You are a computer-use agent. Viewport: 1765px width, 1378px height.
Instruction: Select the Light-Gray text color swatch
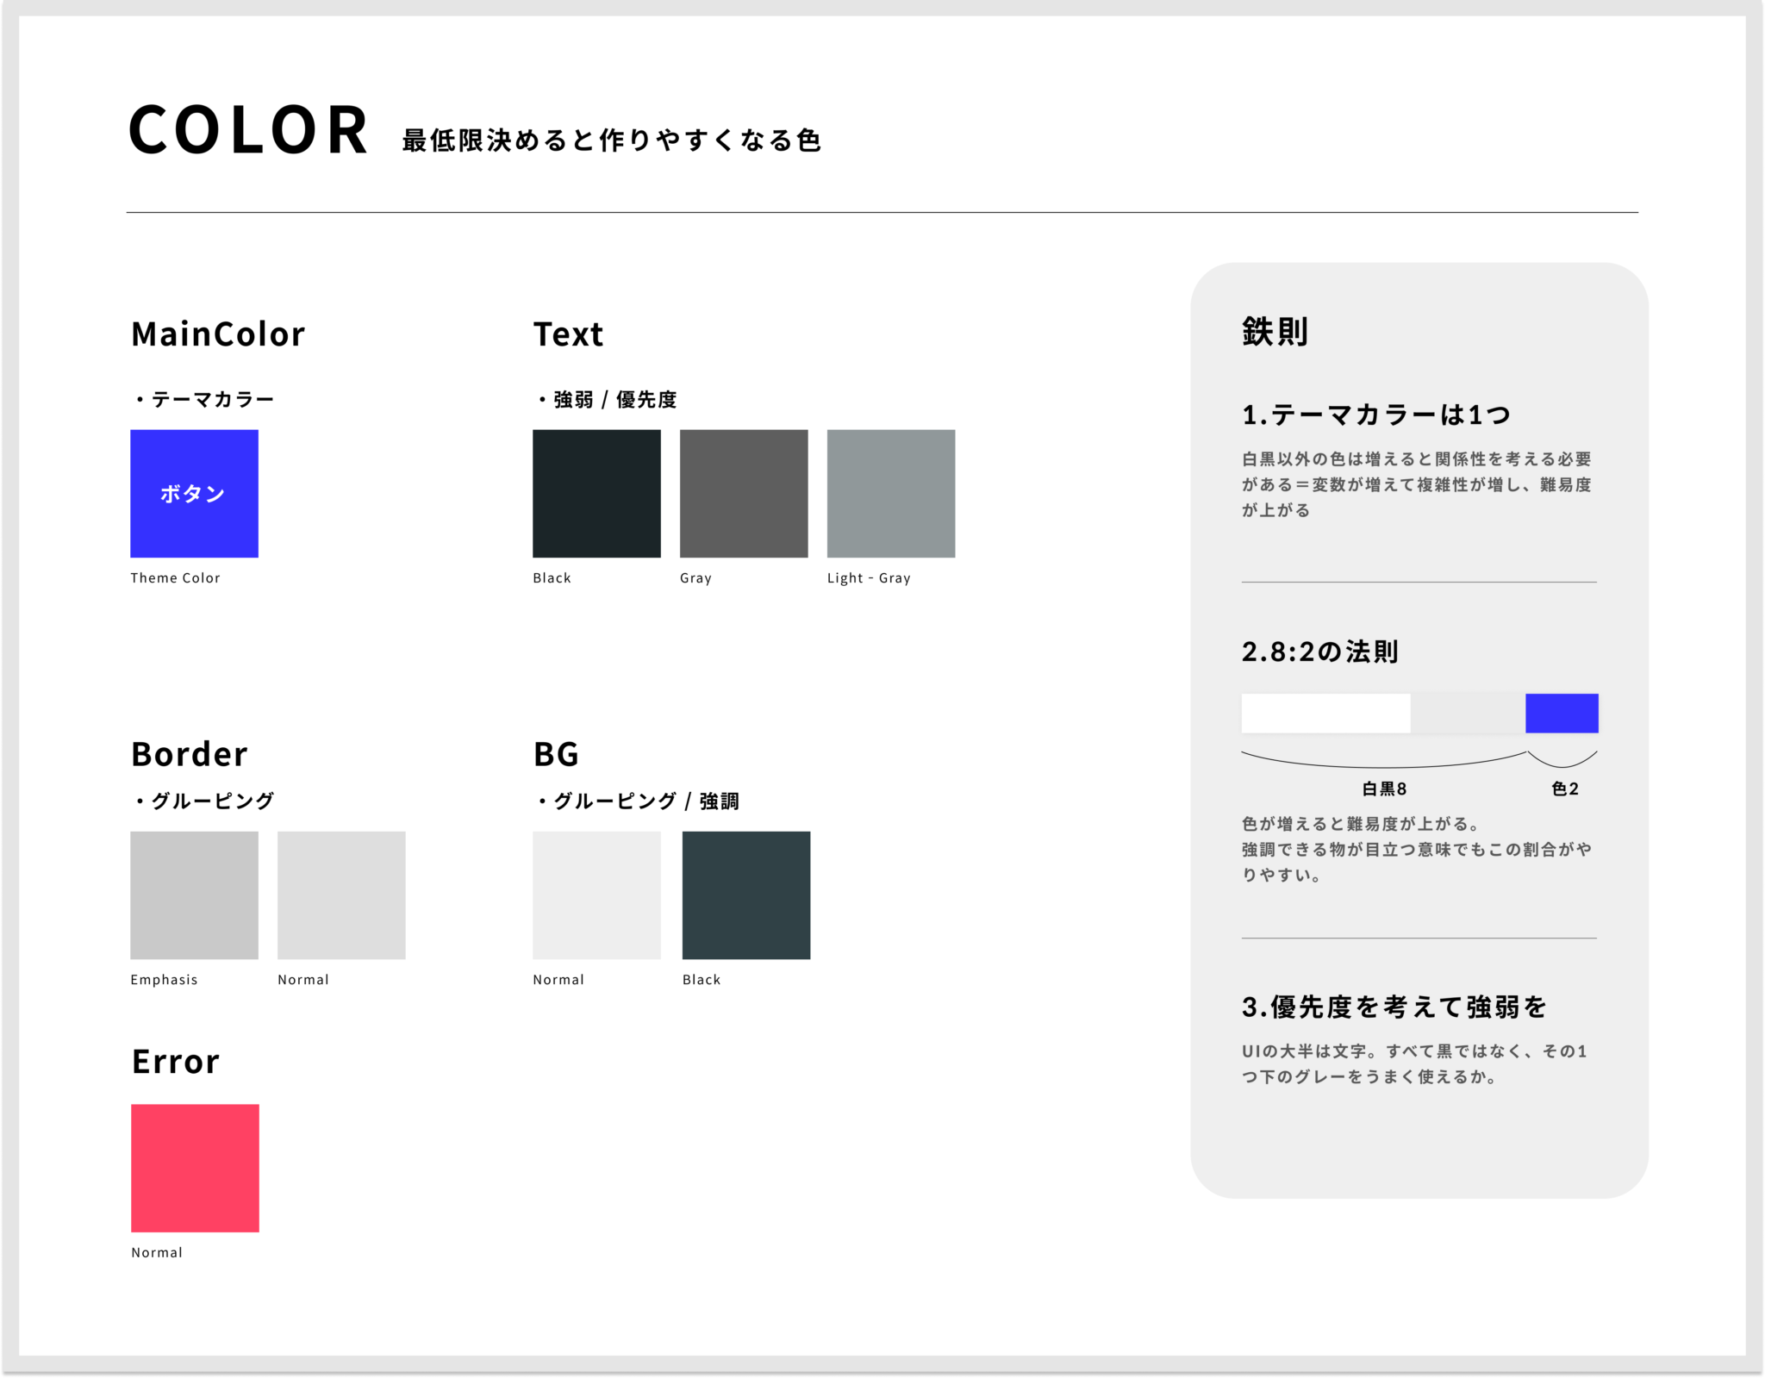[891, 493]
